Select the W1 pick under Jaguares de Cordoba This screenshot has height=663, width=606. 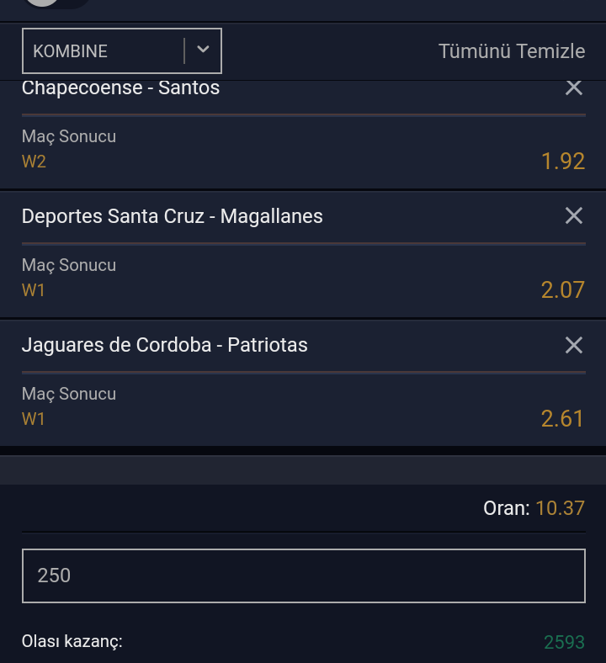pyautogui.click(x=34, y=419)
